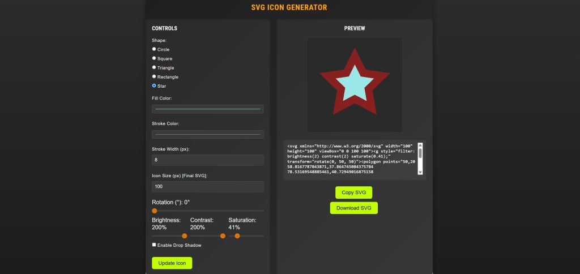Click the Saturation slider handle
The height and width of the screenshot is (274, 580).
[237, 236]
